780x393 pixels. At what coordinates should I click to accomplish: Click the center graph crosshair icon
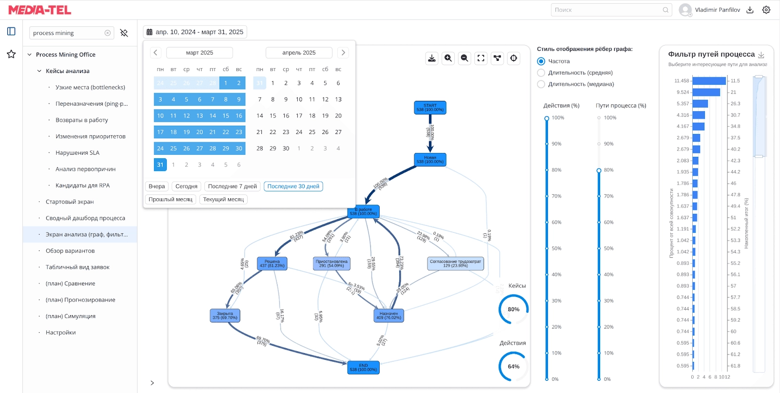pos(514,58)
